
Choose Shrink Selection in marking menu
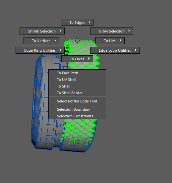42,31
